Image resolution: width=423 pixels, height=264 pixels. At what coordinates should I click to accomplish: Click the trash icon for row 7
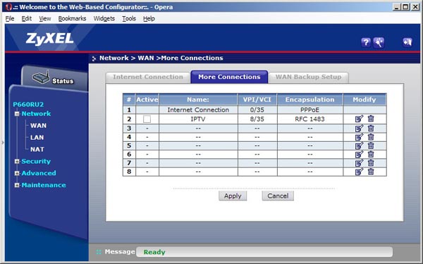coord(371,163)
